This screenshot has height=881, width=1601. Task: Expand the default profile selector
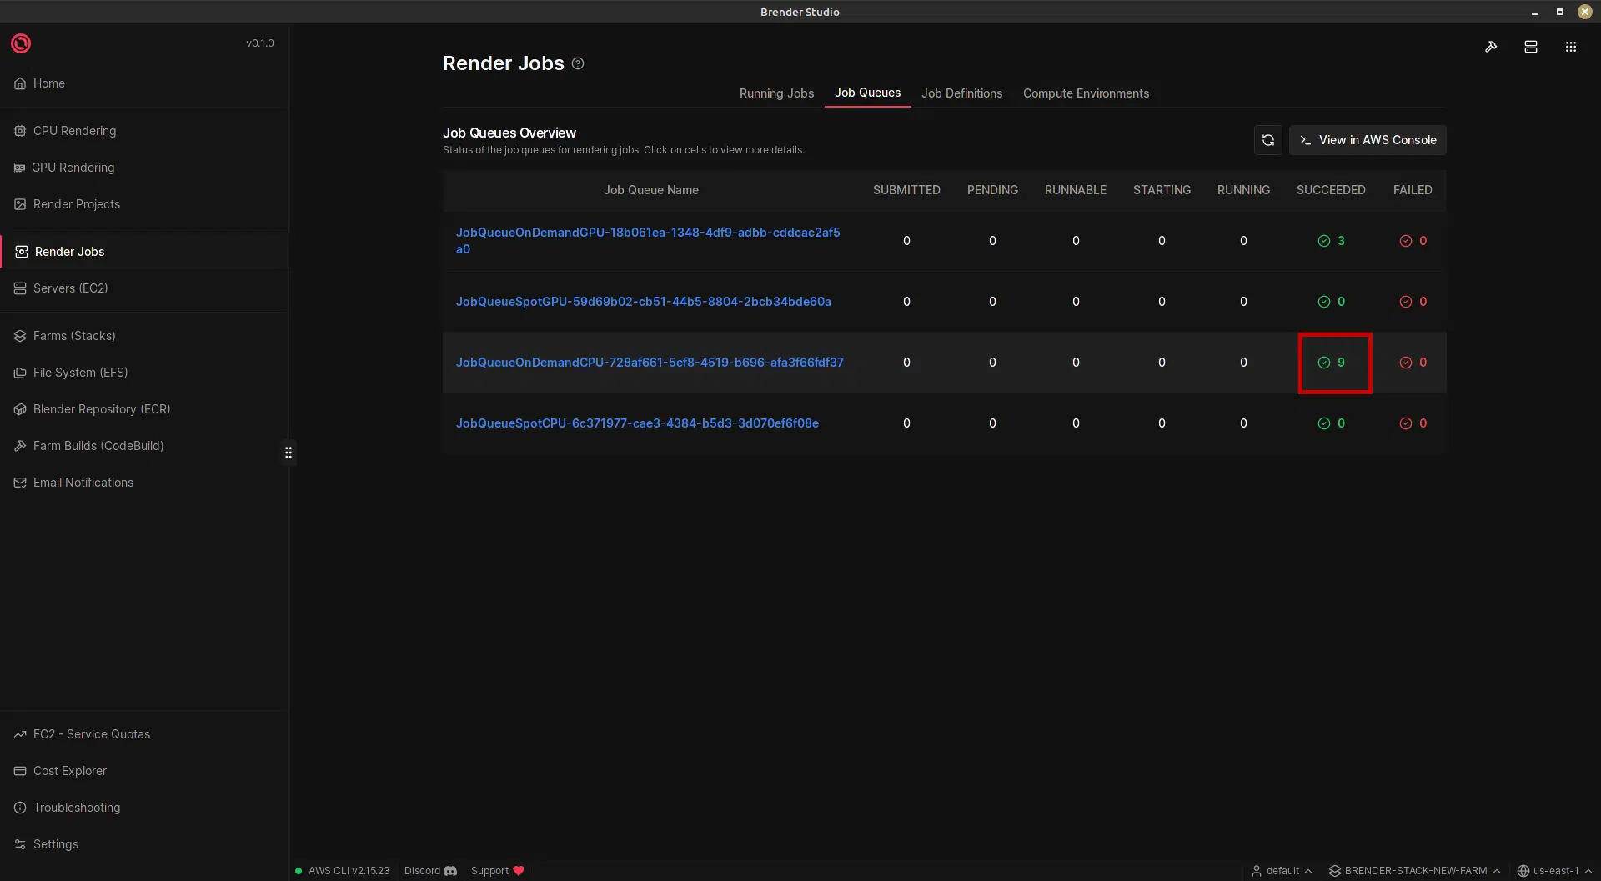pyautogui.click(x=1282, y=871)
